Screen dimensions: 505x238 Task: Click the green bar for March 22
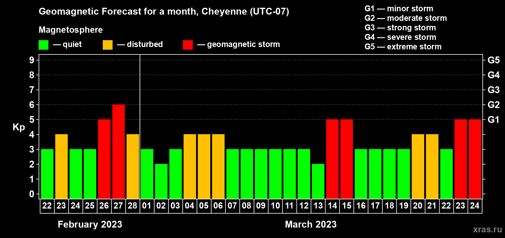pyautogui.click(x=446, y=174)
